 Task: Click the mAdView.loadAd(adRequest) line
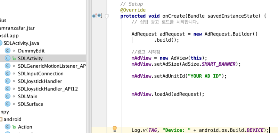168,94
